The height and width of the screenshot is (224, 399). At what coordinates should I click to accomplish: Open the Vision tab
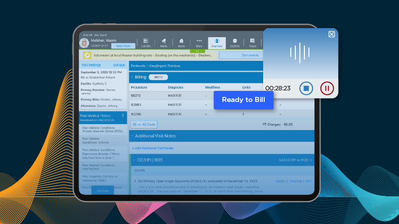pos(253,43)
